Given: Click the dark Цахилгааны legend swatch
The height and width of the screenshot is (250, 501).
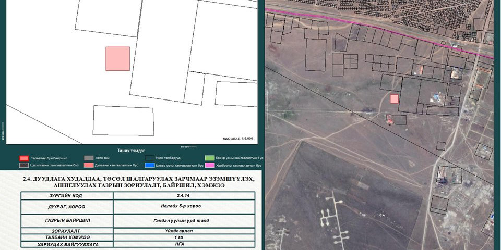Looking at the screenshot, I should coord(23,165).
